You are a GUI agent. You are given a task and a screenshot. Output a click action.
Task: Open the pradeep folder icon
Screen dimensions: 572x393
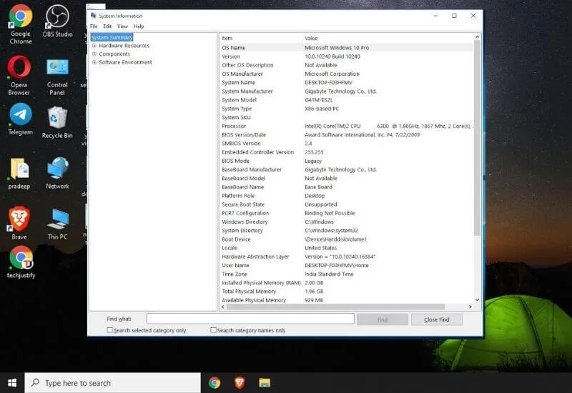19,174
